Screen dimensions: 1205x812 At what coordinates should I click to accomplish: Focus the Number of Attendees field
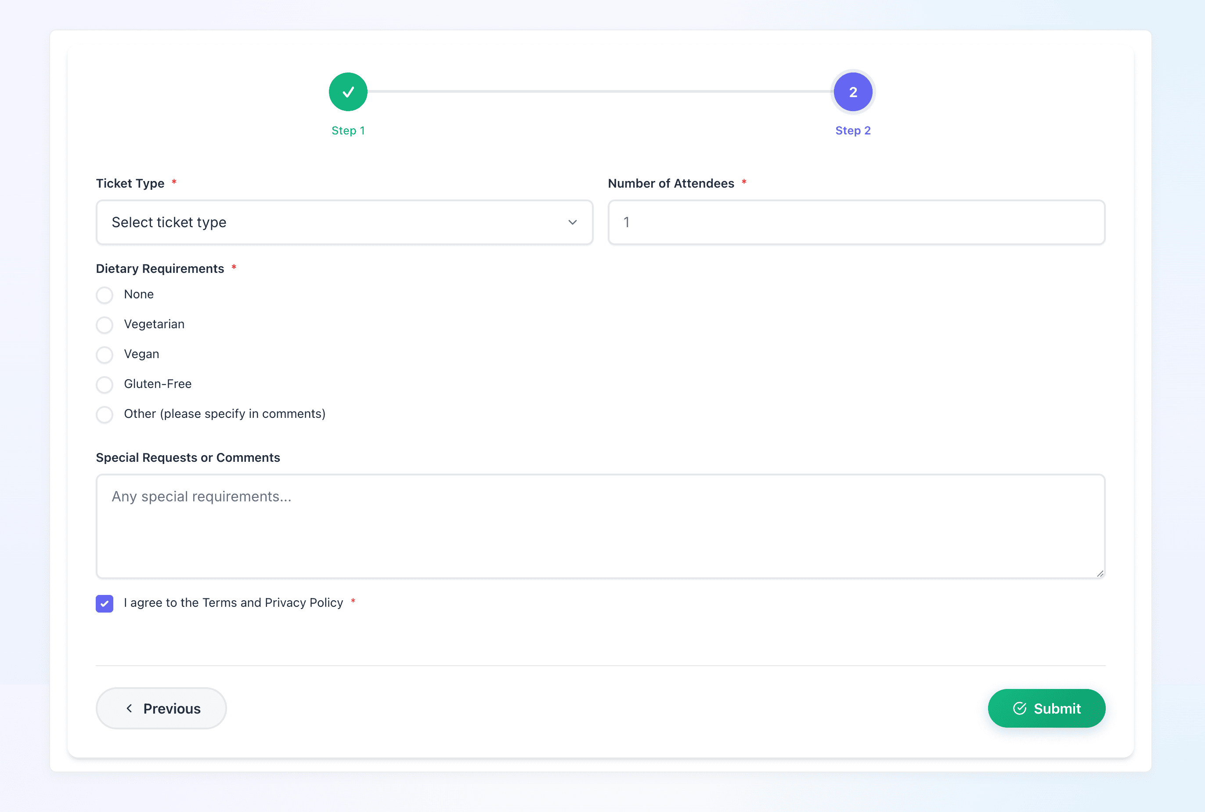(856, 222)
